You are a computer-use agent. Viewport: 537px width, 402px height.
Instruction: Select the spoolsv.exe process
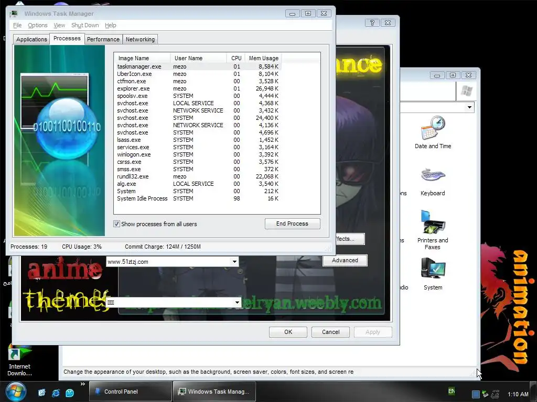click(198, 96)
